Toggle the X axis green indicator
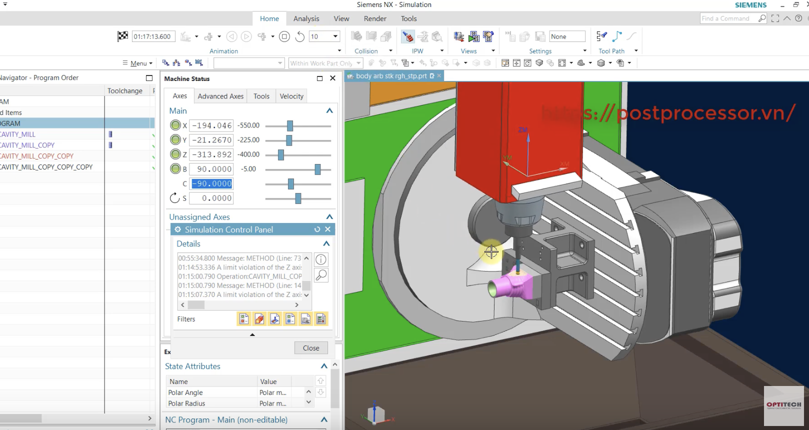 coord(175,125)
